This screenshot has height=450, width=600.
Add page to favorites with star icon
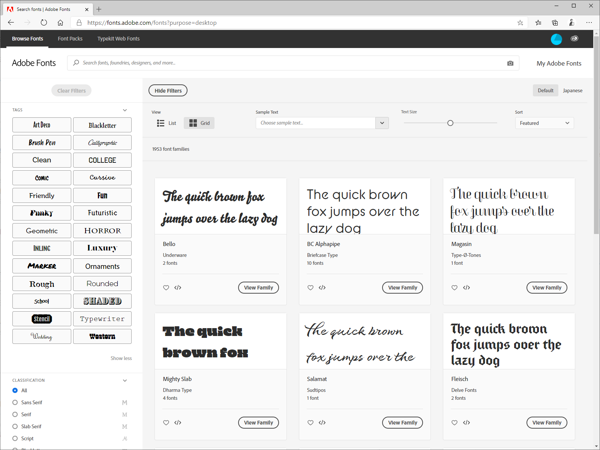[x=520, y=22]
